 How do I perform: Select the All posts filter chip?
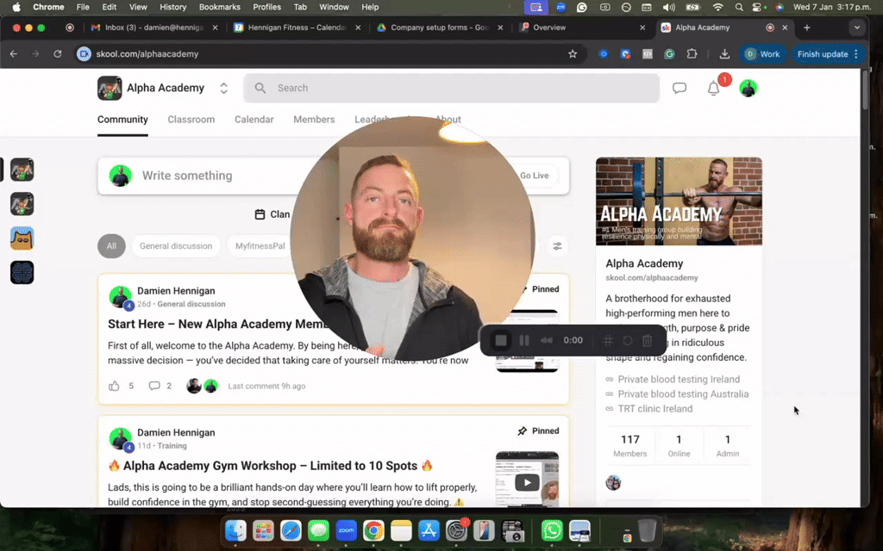(111, 246)
